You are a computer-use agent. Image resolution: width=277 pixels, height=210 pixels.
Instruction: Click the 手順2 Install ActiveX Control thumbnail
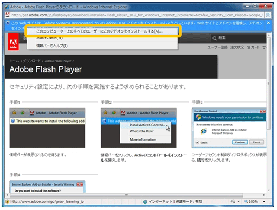[139, 128]
